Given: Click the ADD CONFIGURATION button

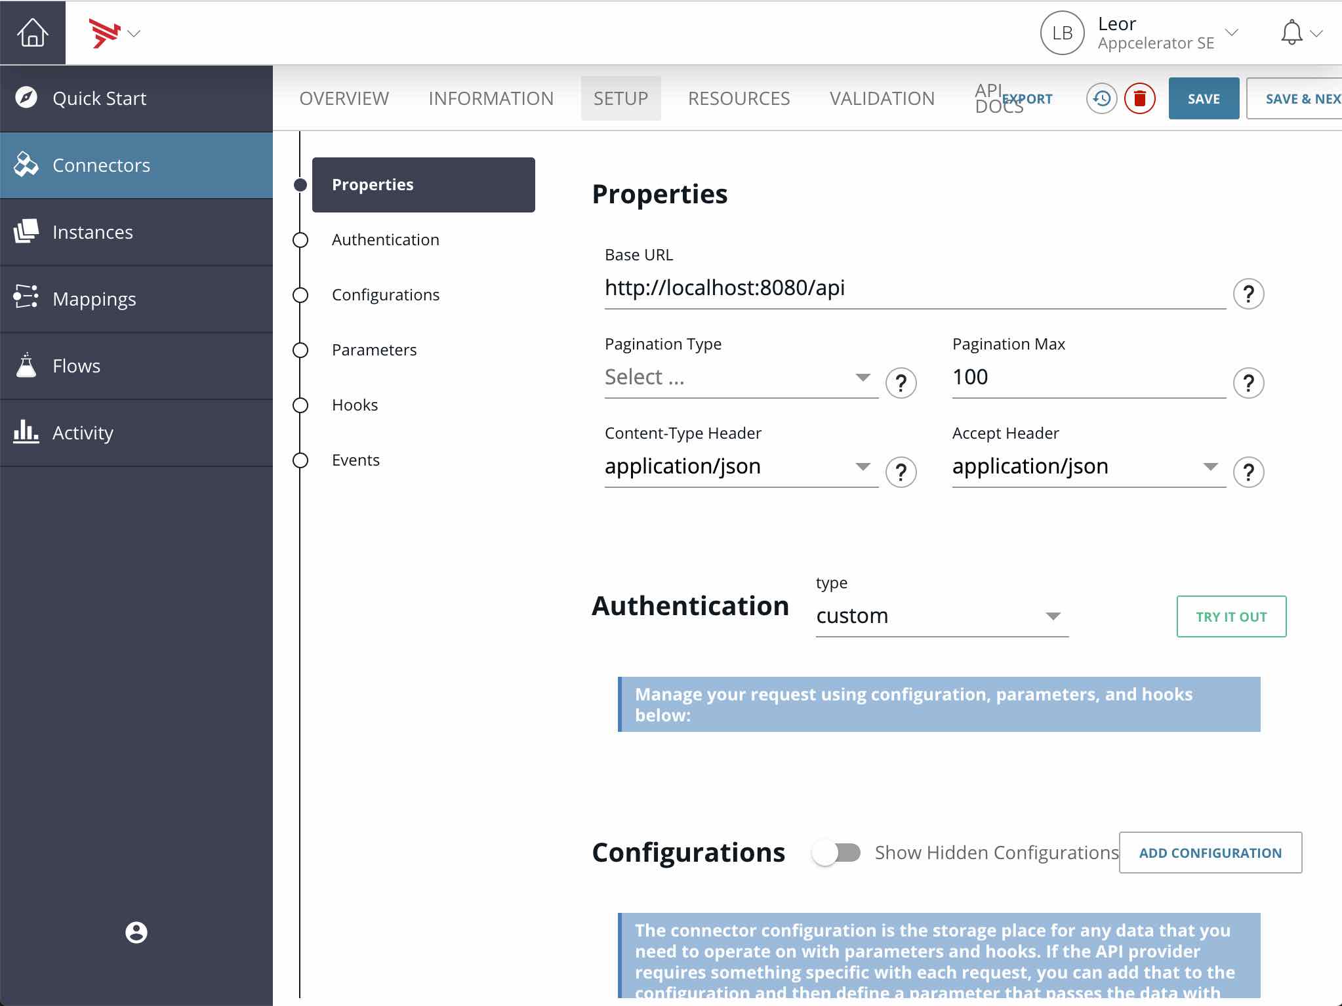Looking at the screenshot, I should click(1210, 853).
